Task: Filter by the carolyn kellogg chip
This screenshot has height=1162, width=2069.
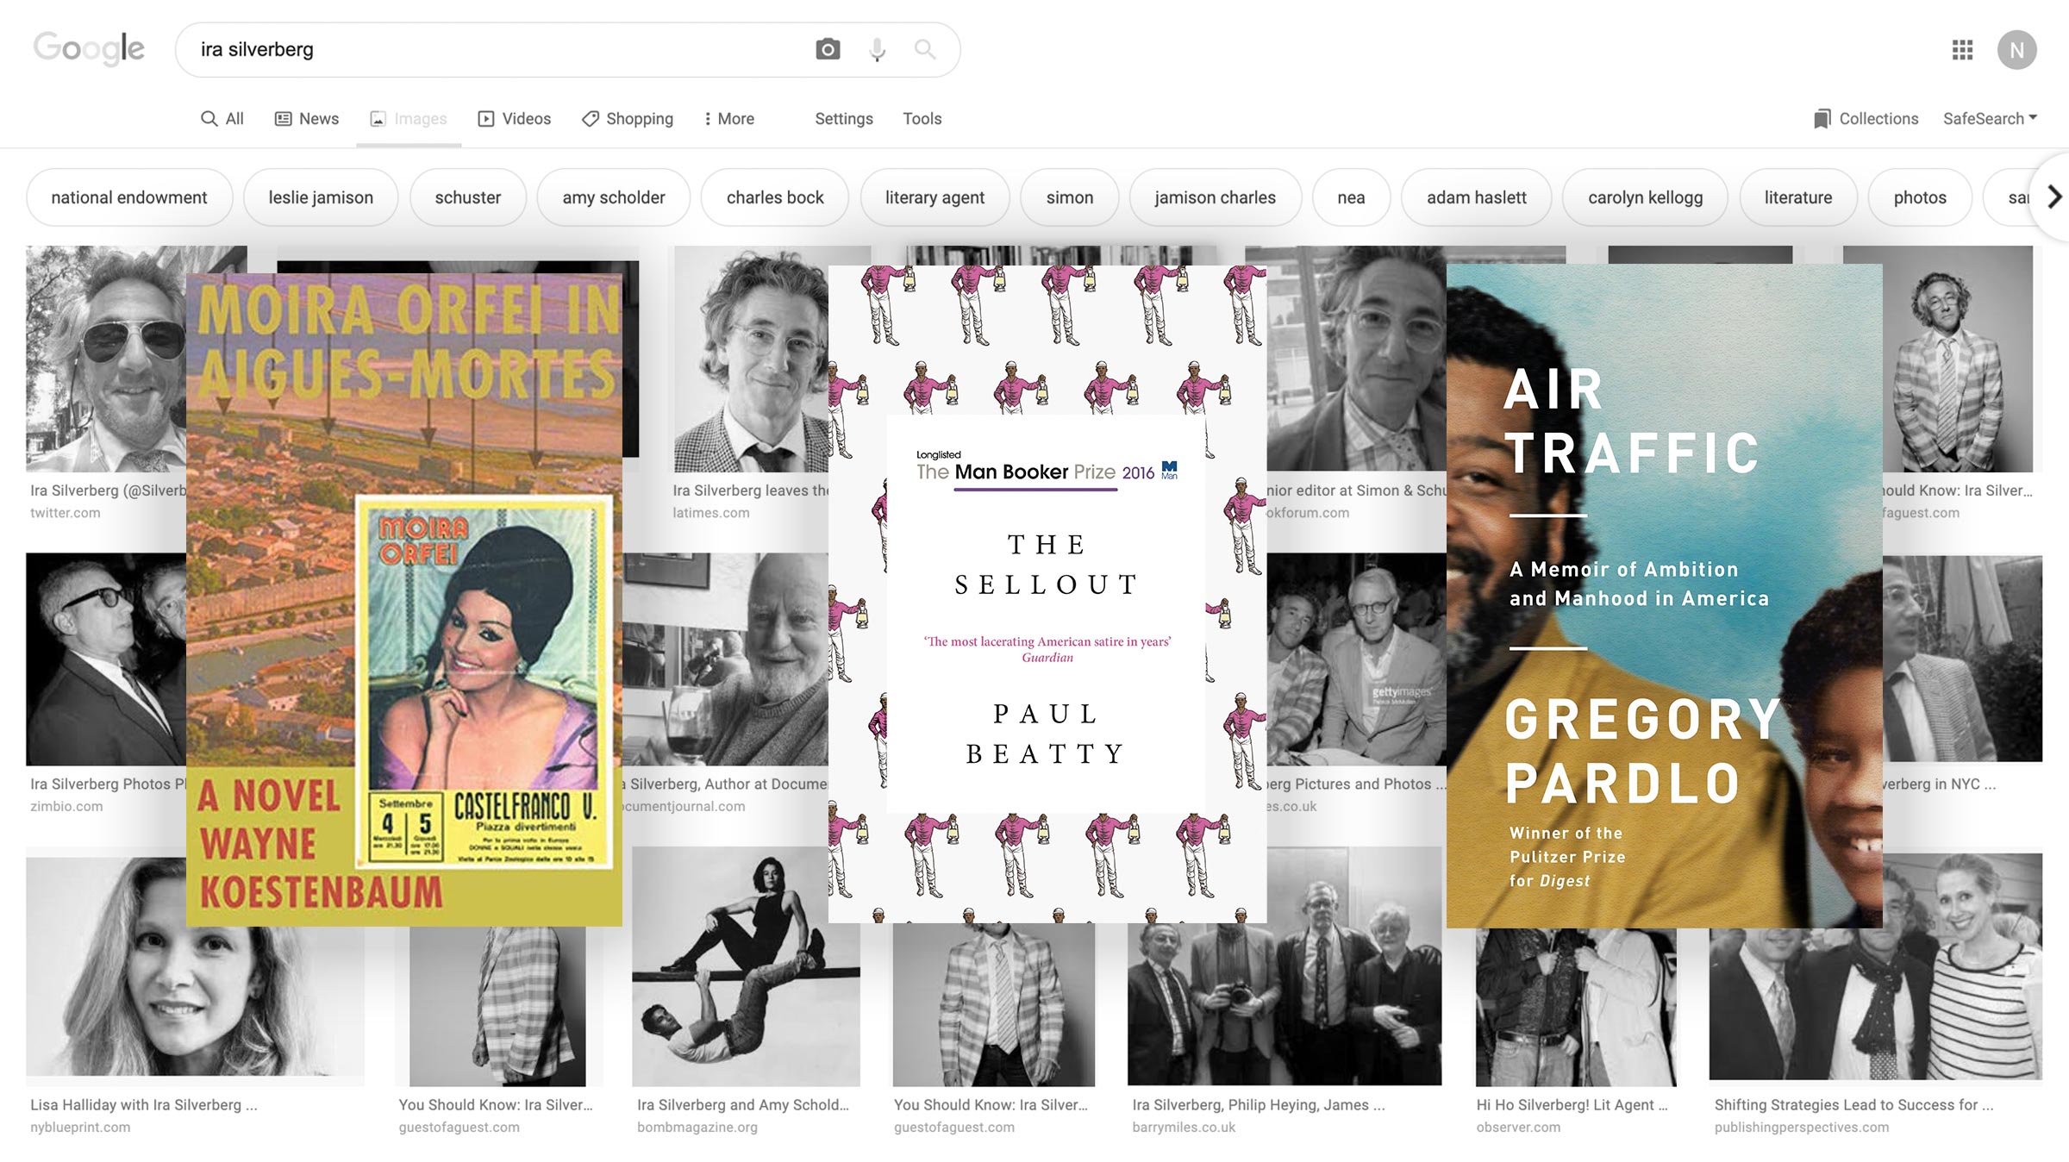Action: click(x=1645, y=197)
